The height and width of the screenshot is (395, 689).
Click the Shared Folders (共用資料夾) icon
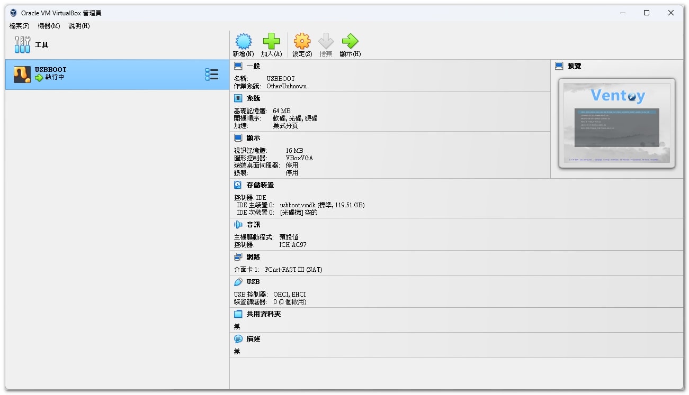click(238, 314)
